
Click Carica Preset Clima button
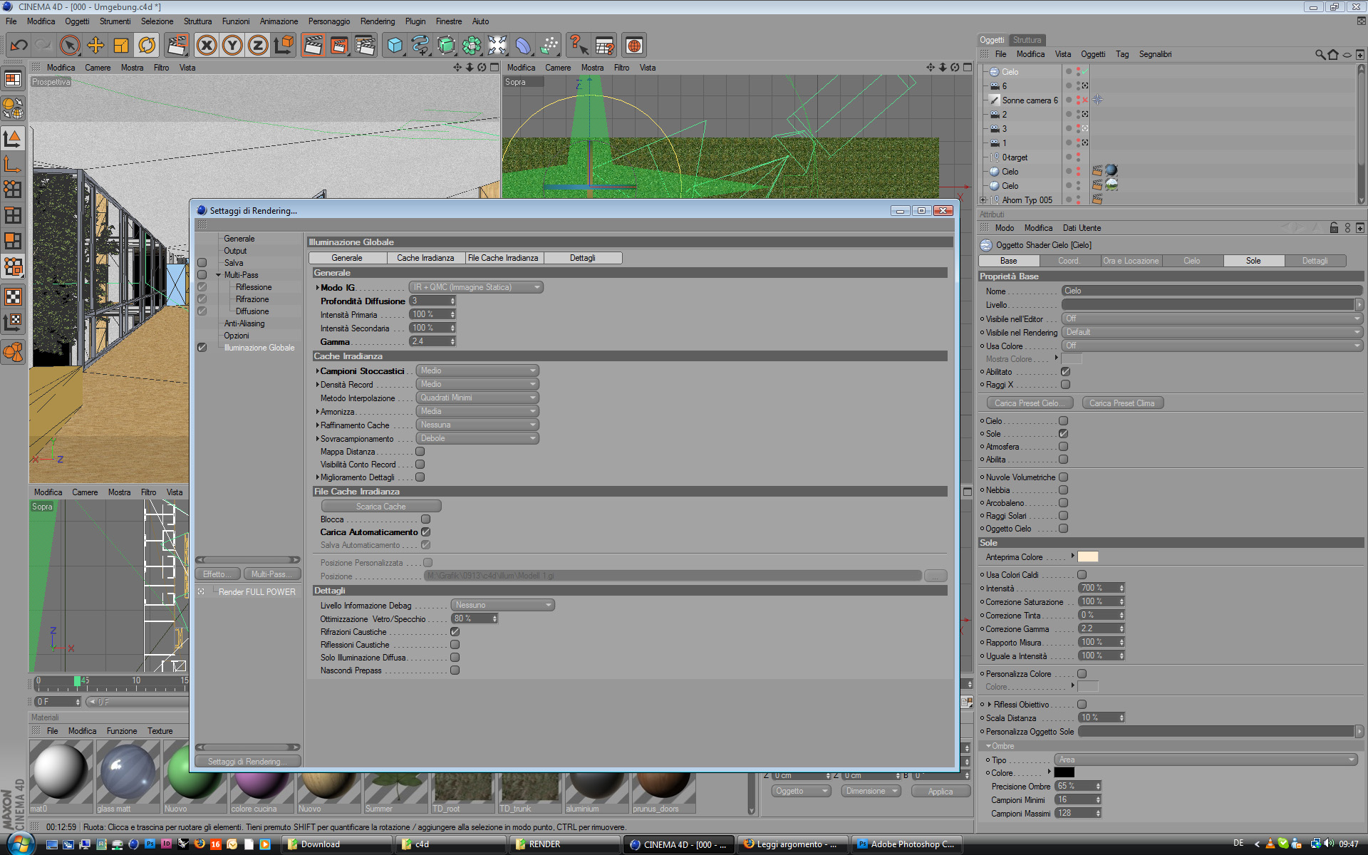(x=1122, y=403)
